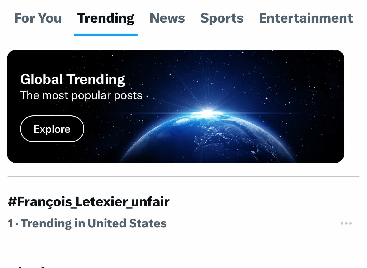367x268 pixels.
Task: Click the rank number 1 of the top trend
Action: coord(10,223)
